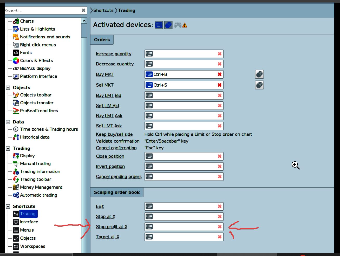Image resolution: width=340 pixels, height=256 pixels.
Task: Click the Manual trading icon
Action: 16,164
